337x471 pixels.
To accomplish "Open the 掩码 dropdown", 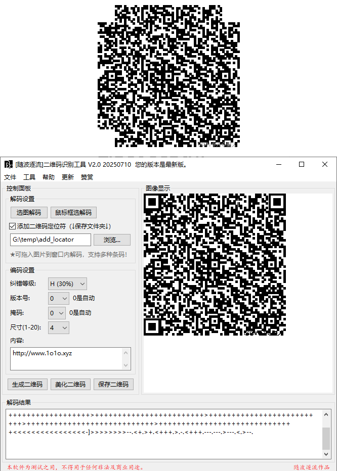I will 57,313.
